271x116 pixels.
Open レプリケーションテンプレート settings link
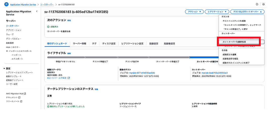[x=19, y=73]
